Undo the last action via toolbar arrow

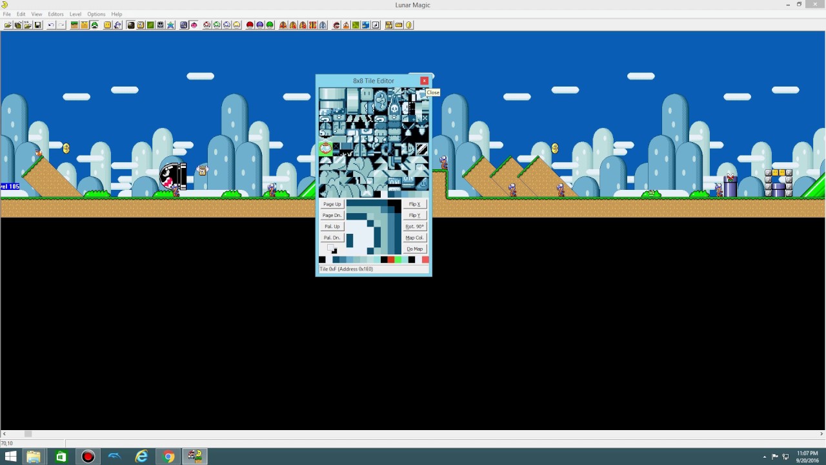51,25
